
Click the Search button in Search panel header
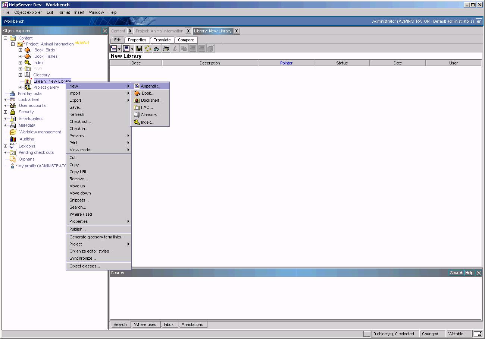(456, 273)
